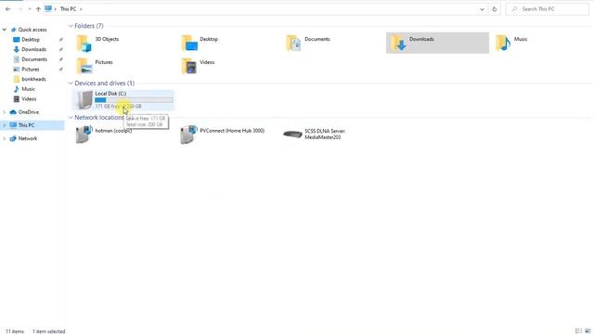Click the "Folders (7)" group heading
This screenshot has width=594, height=334.
click(89, 26)
